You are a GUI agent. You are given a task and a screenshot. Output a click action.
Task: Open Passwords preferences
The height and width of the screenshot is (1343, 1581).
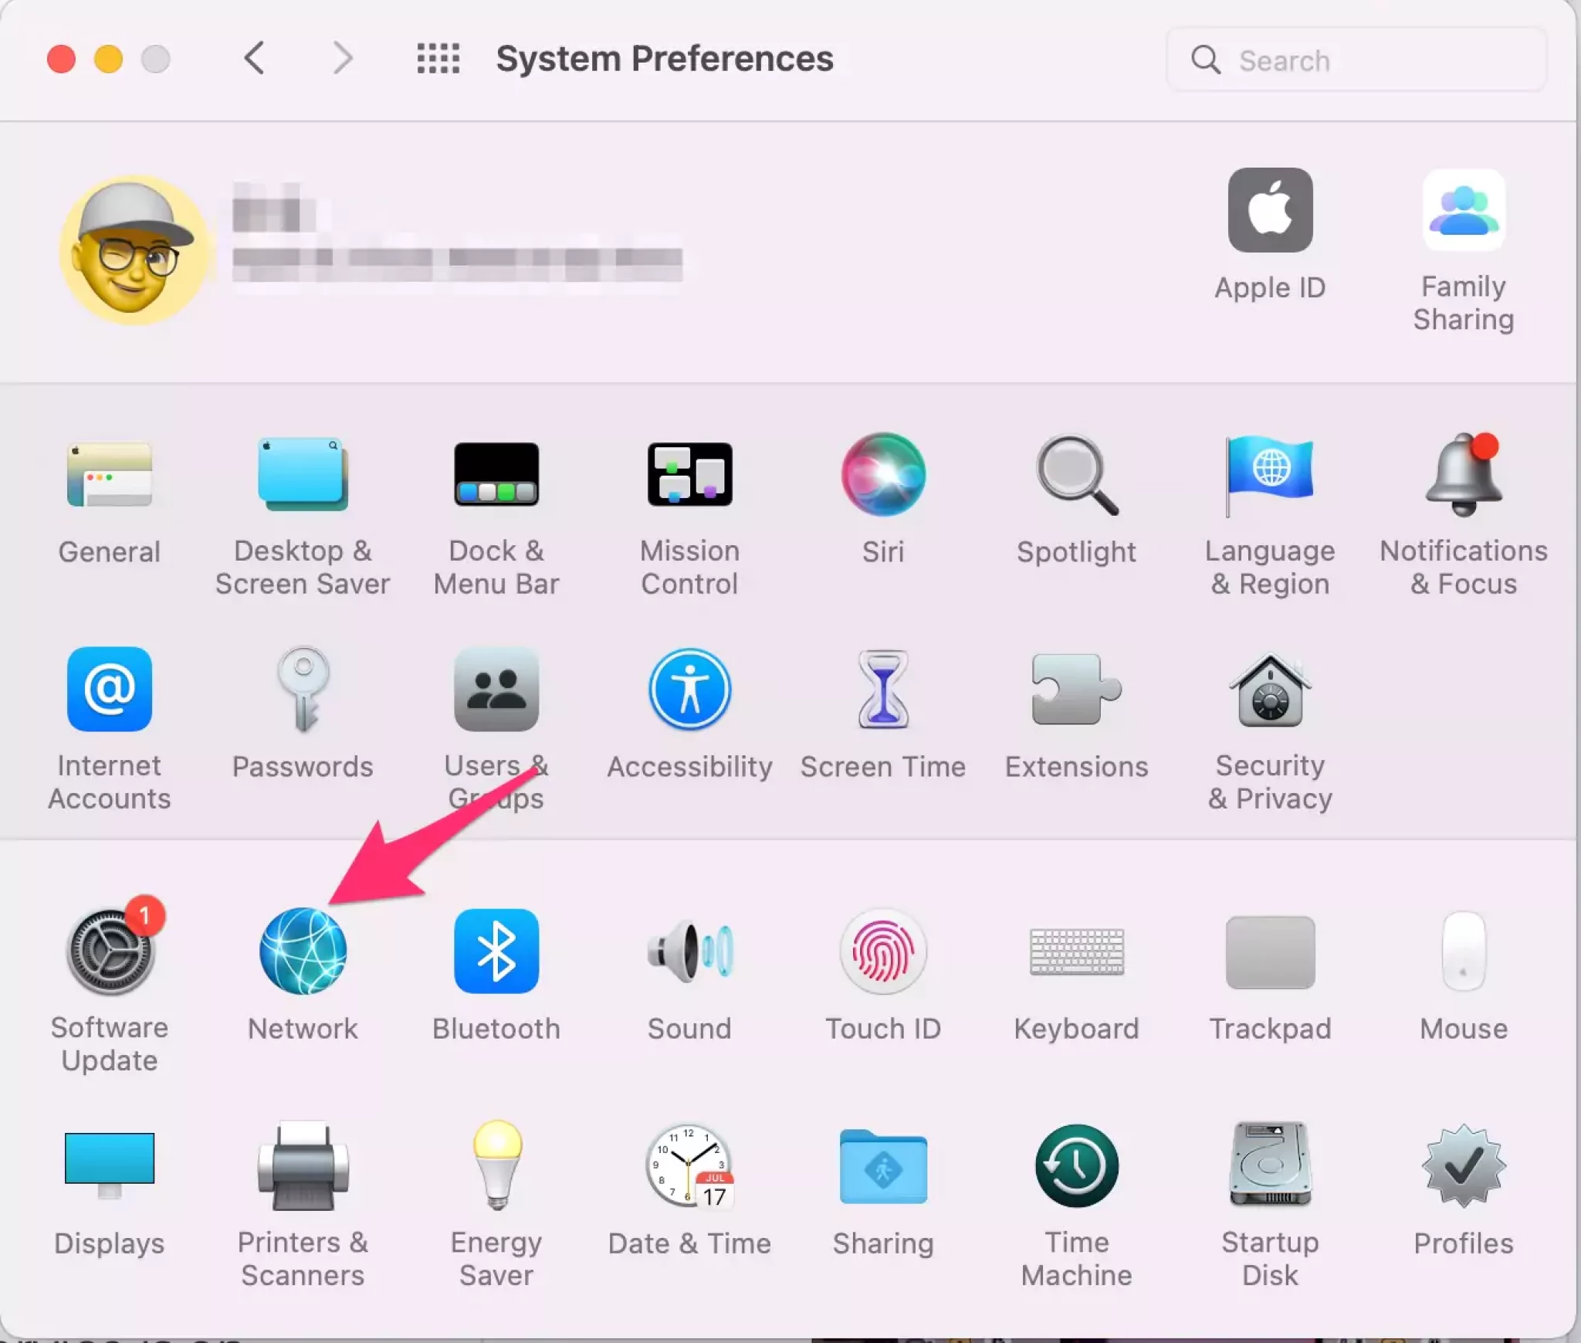(303, 689)
